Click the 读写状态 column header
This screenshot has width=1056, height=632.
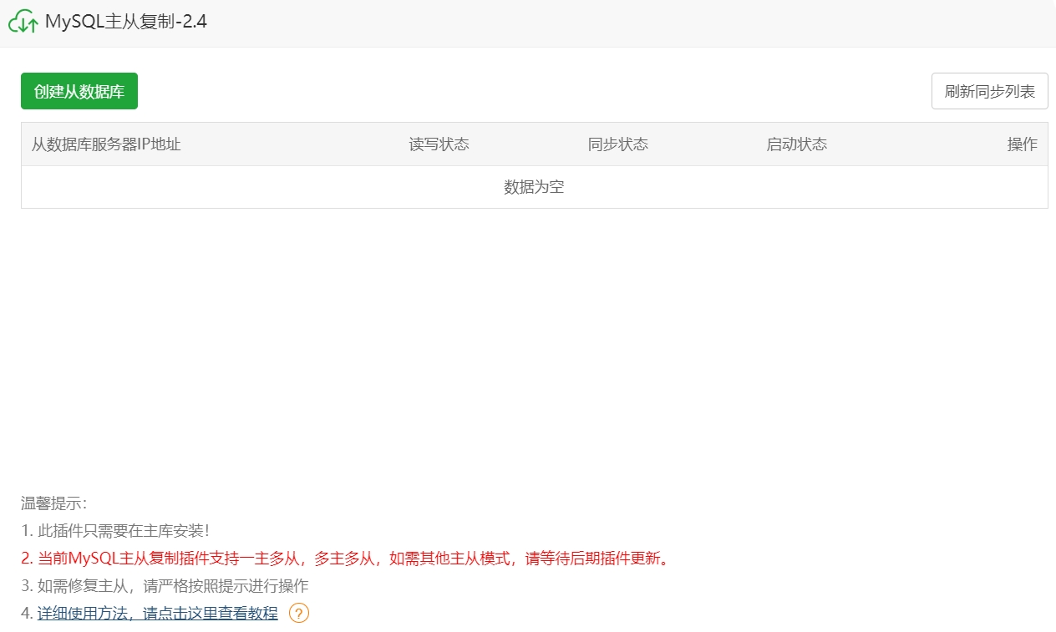tap(439, 144)
